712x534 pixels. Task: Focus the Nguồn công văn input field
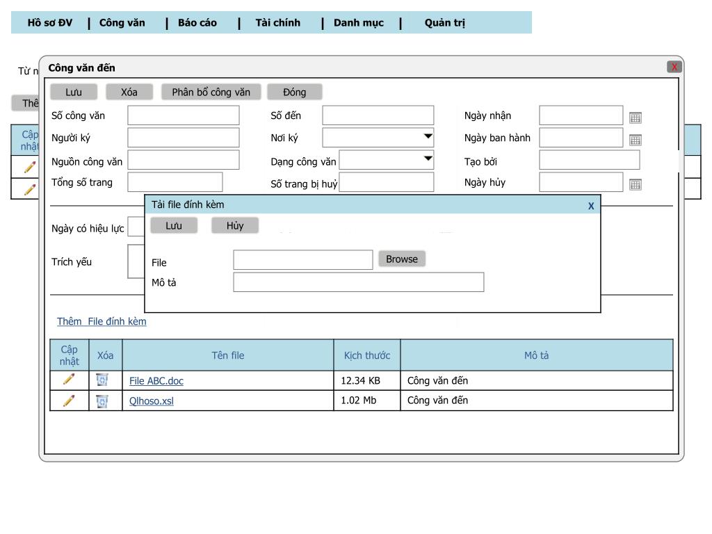[184, 160]
